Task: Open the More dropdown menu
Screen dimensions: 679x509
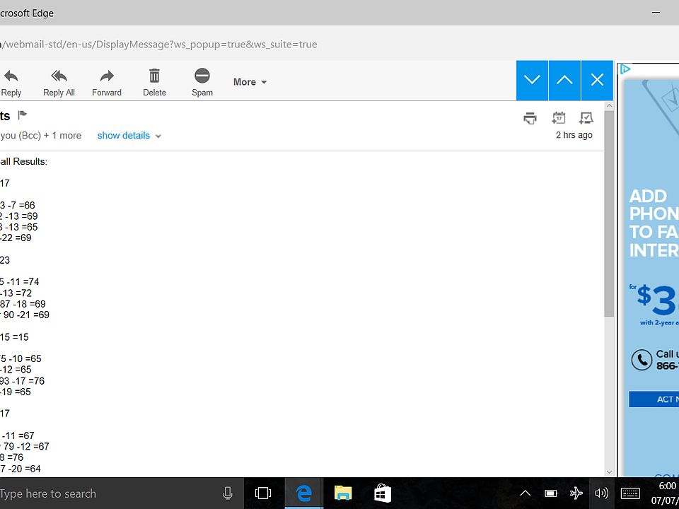Action: click(x=250, y=82)
